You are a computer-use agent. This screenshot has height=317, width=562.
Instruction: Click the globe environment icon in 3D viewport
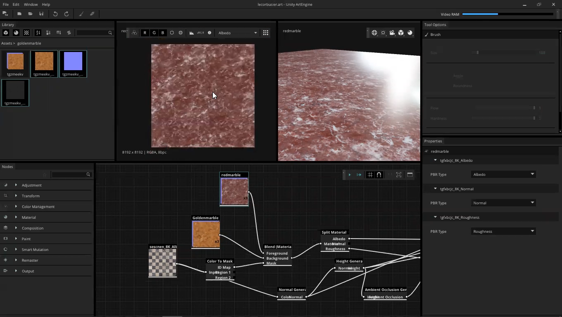374,33
